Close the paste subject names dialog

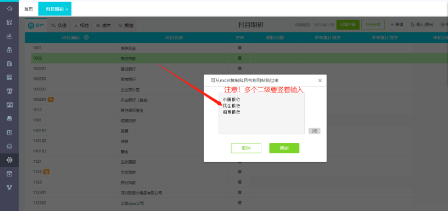coord(320,81)
